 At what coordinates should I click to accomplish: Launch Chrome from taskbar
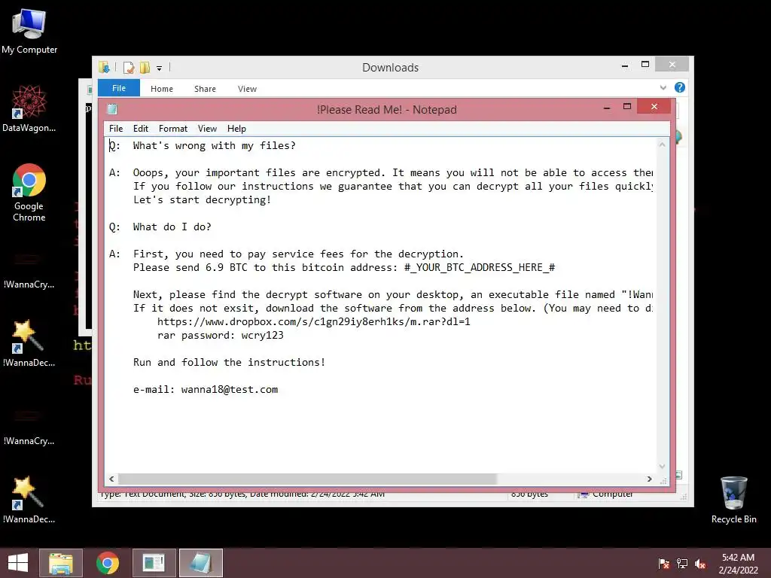[107, 563]
